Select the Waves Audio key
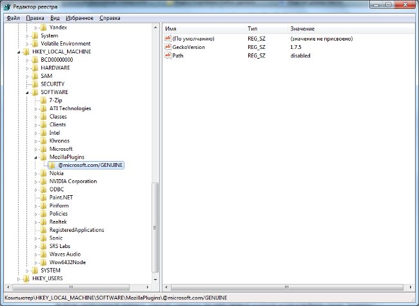 [65, 254]
